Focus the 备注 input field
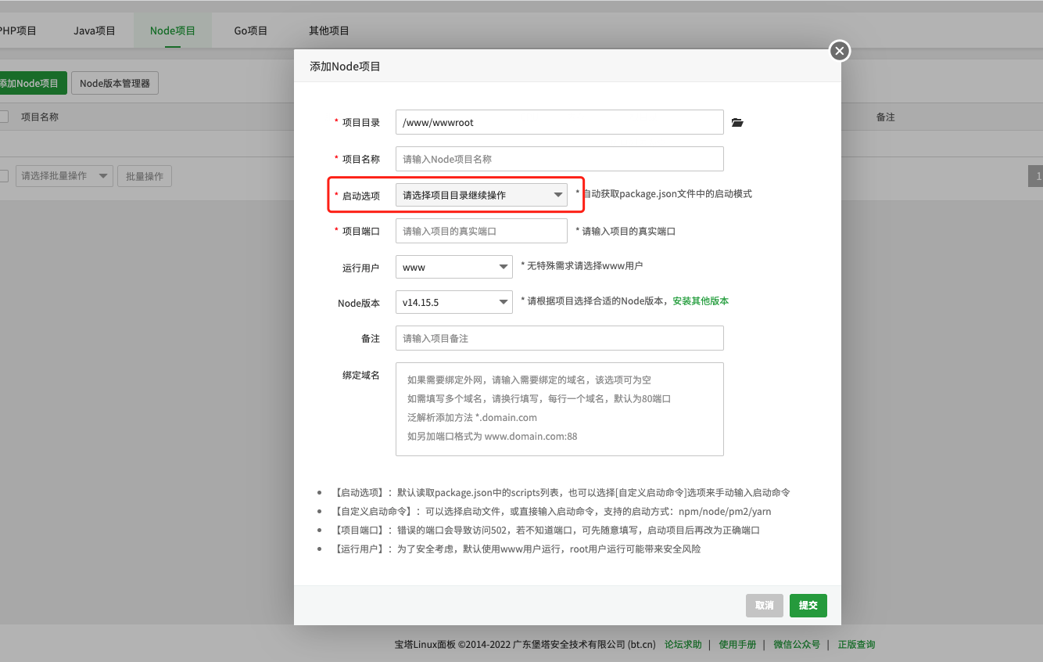1043x662 pixels. [560, 338]
